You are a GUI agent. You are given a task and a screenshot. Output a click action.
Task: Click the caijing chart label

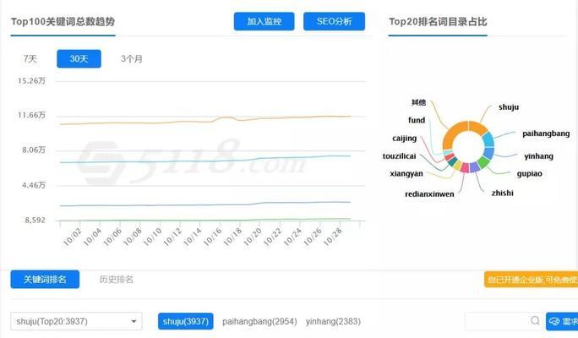click(405, 139)
